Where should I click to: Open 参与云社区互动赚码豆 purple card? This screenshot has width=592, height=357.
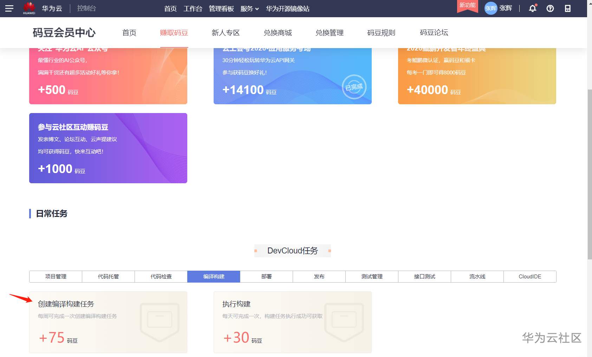point(108,148)
